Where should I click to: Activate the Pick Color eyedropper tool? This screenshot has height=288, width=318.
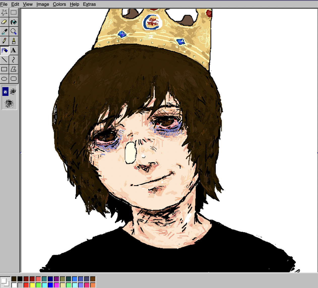4,31
